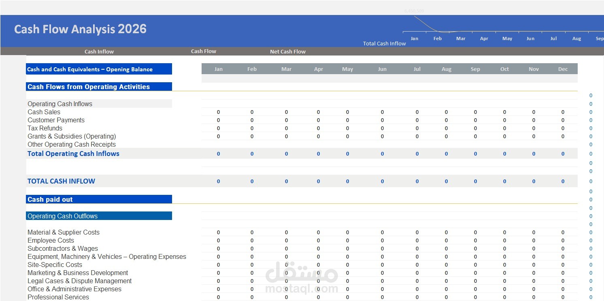604x301 pixels.
Task: Click the Jul column header in the table
Action: pos(417,69)
